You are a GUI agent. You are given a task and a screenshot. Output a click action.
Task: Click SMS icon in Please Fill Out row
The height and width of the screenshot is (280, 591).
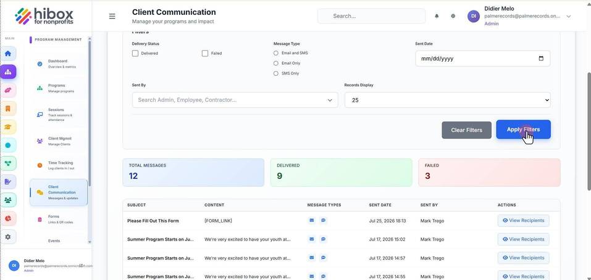[x=324, y=221]
